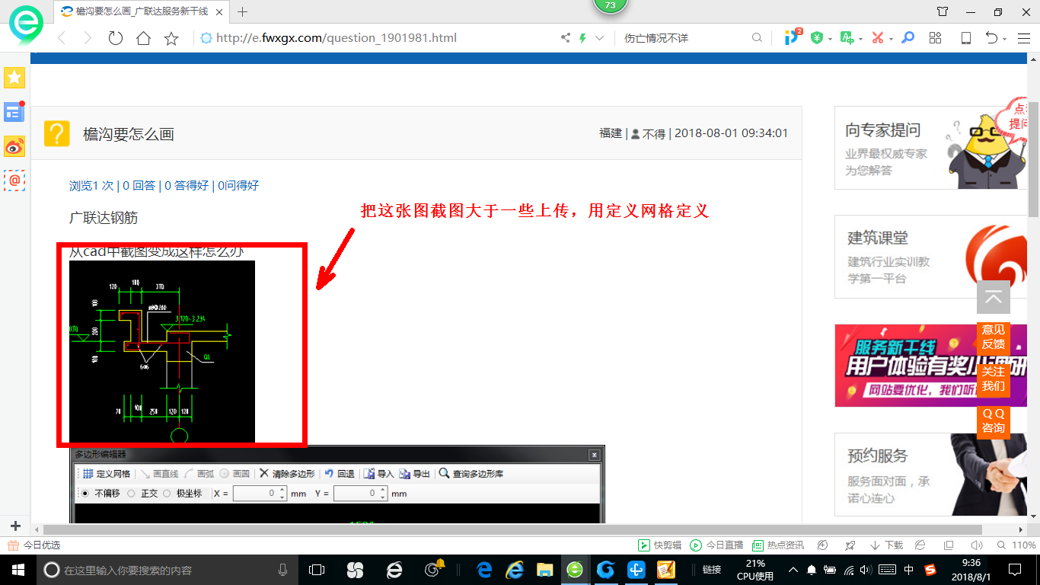Click the back-to-top arrow button

994,297
